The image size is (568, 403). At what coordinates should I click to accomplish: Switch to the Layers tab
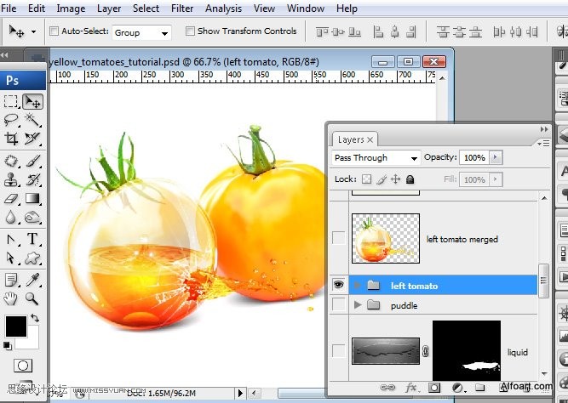pyautogui.click(x=351, y=139)
